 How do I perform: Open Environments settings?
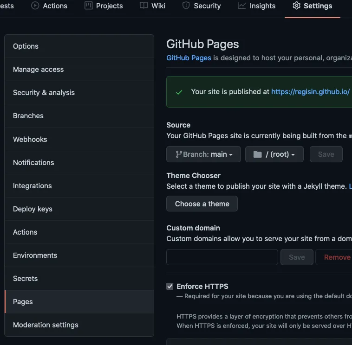click(x=79, y=256)
